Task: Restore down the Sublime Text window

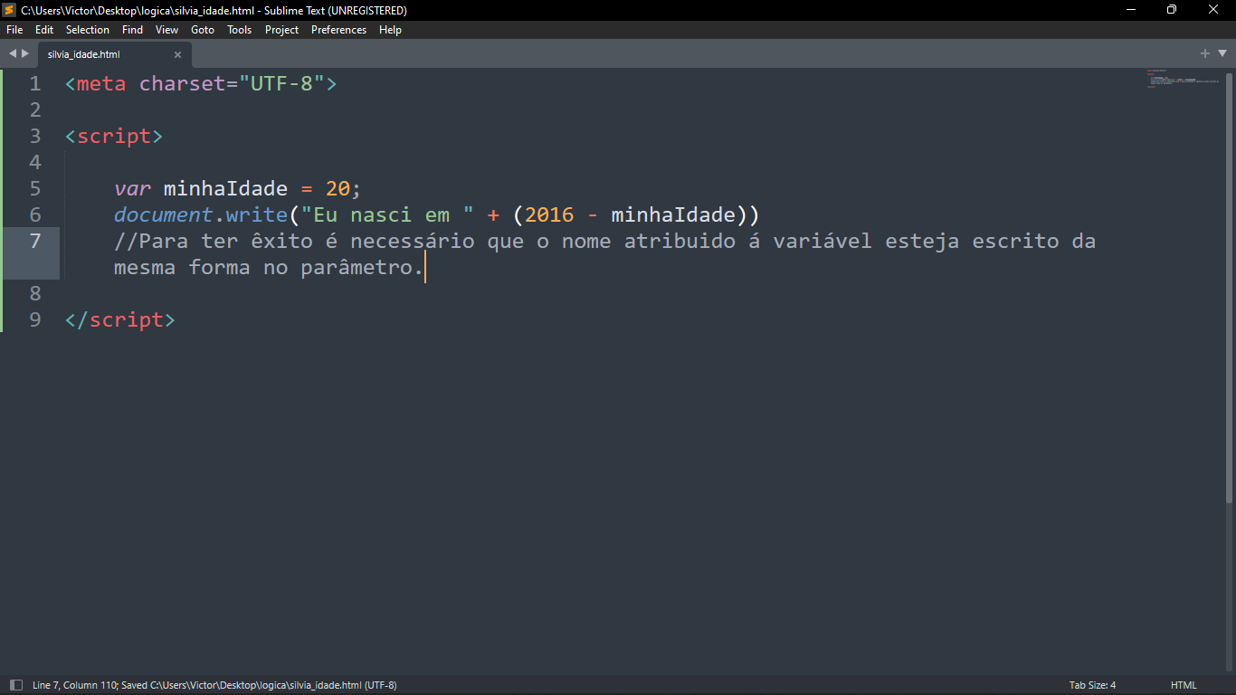Action: coord(1172,10)
